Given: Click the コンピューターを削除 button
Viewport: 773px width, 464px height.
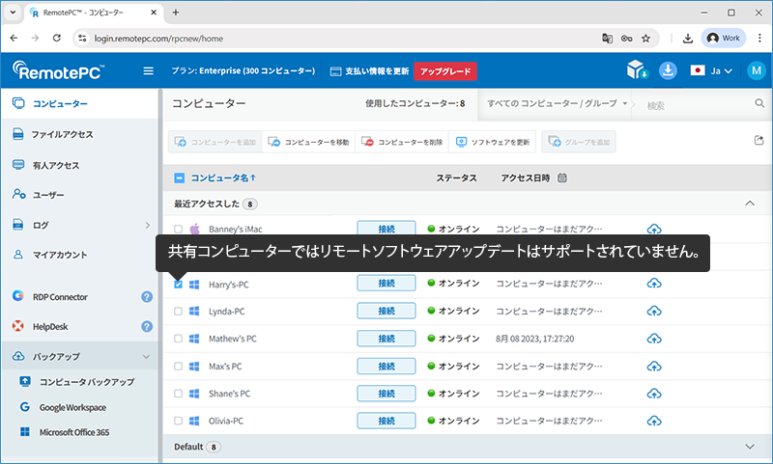Looking at the screenshot, I should click(x=402, y=142).
